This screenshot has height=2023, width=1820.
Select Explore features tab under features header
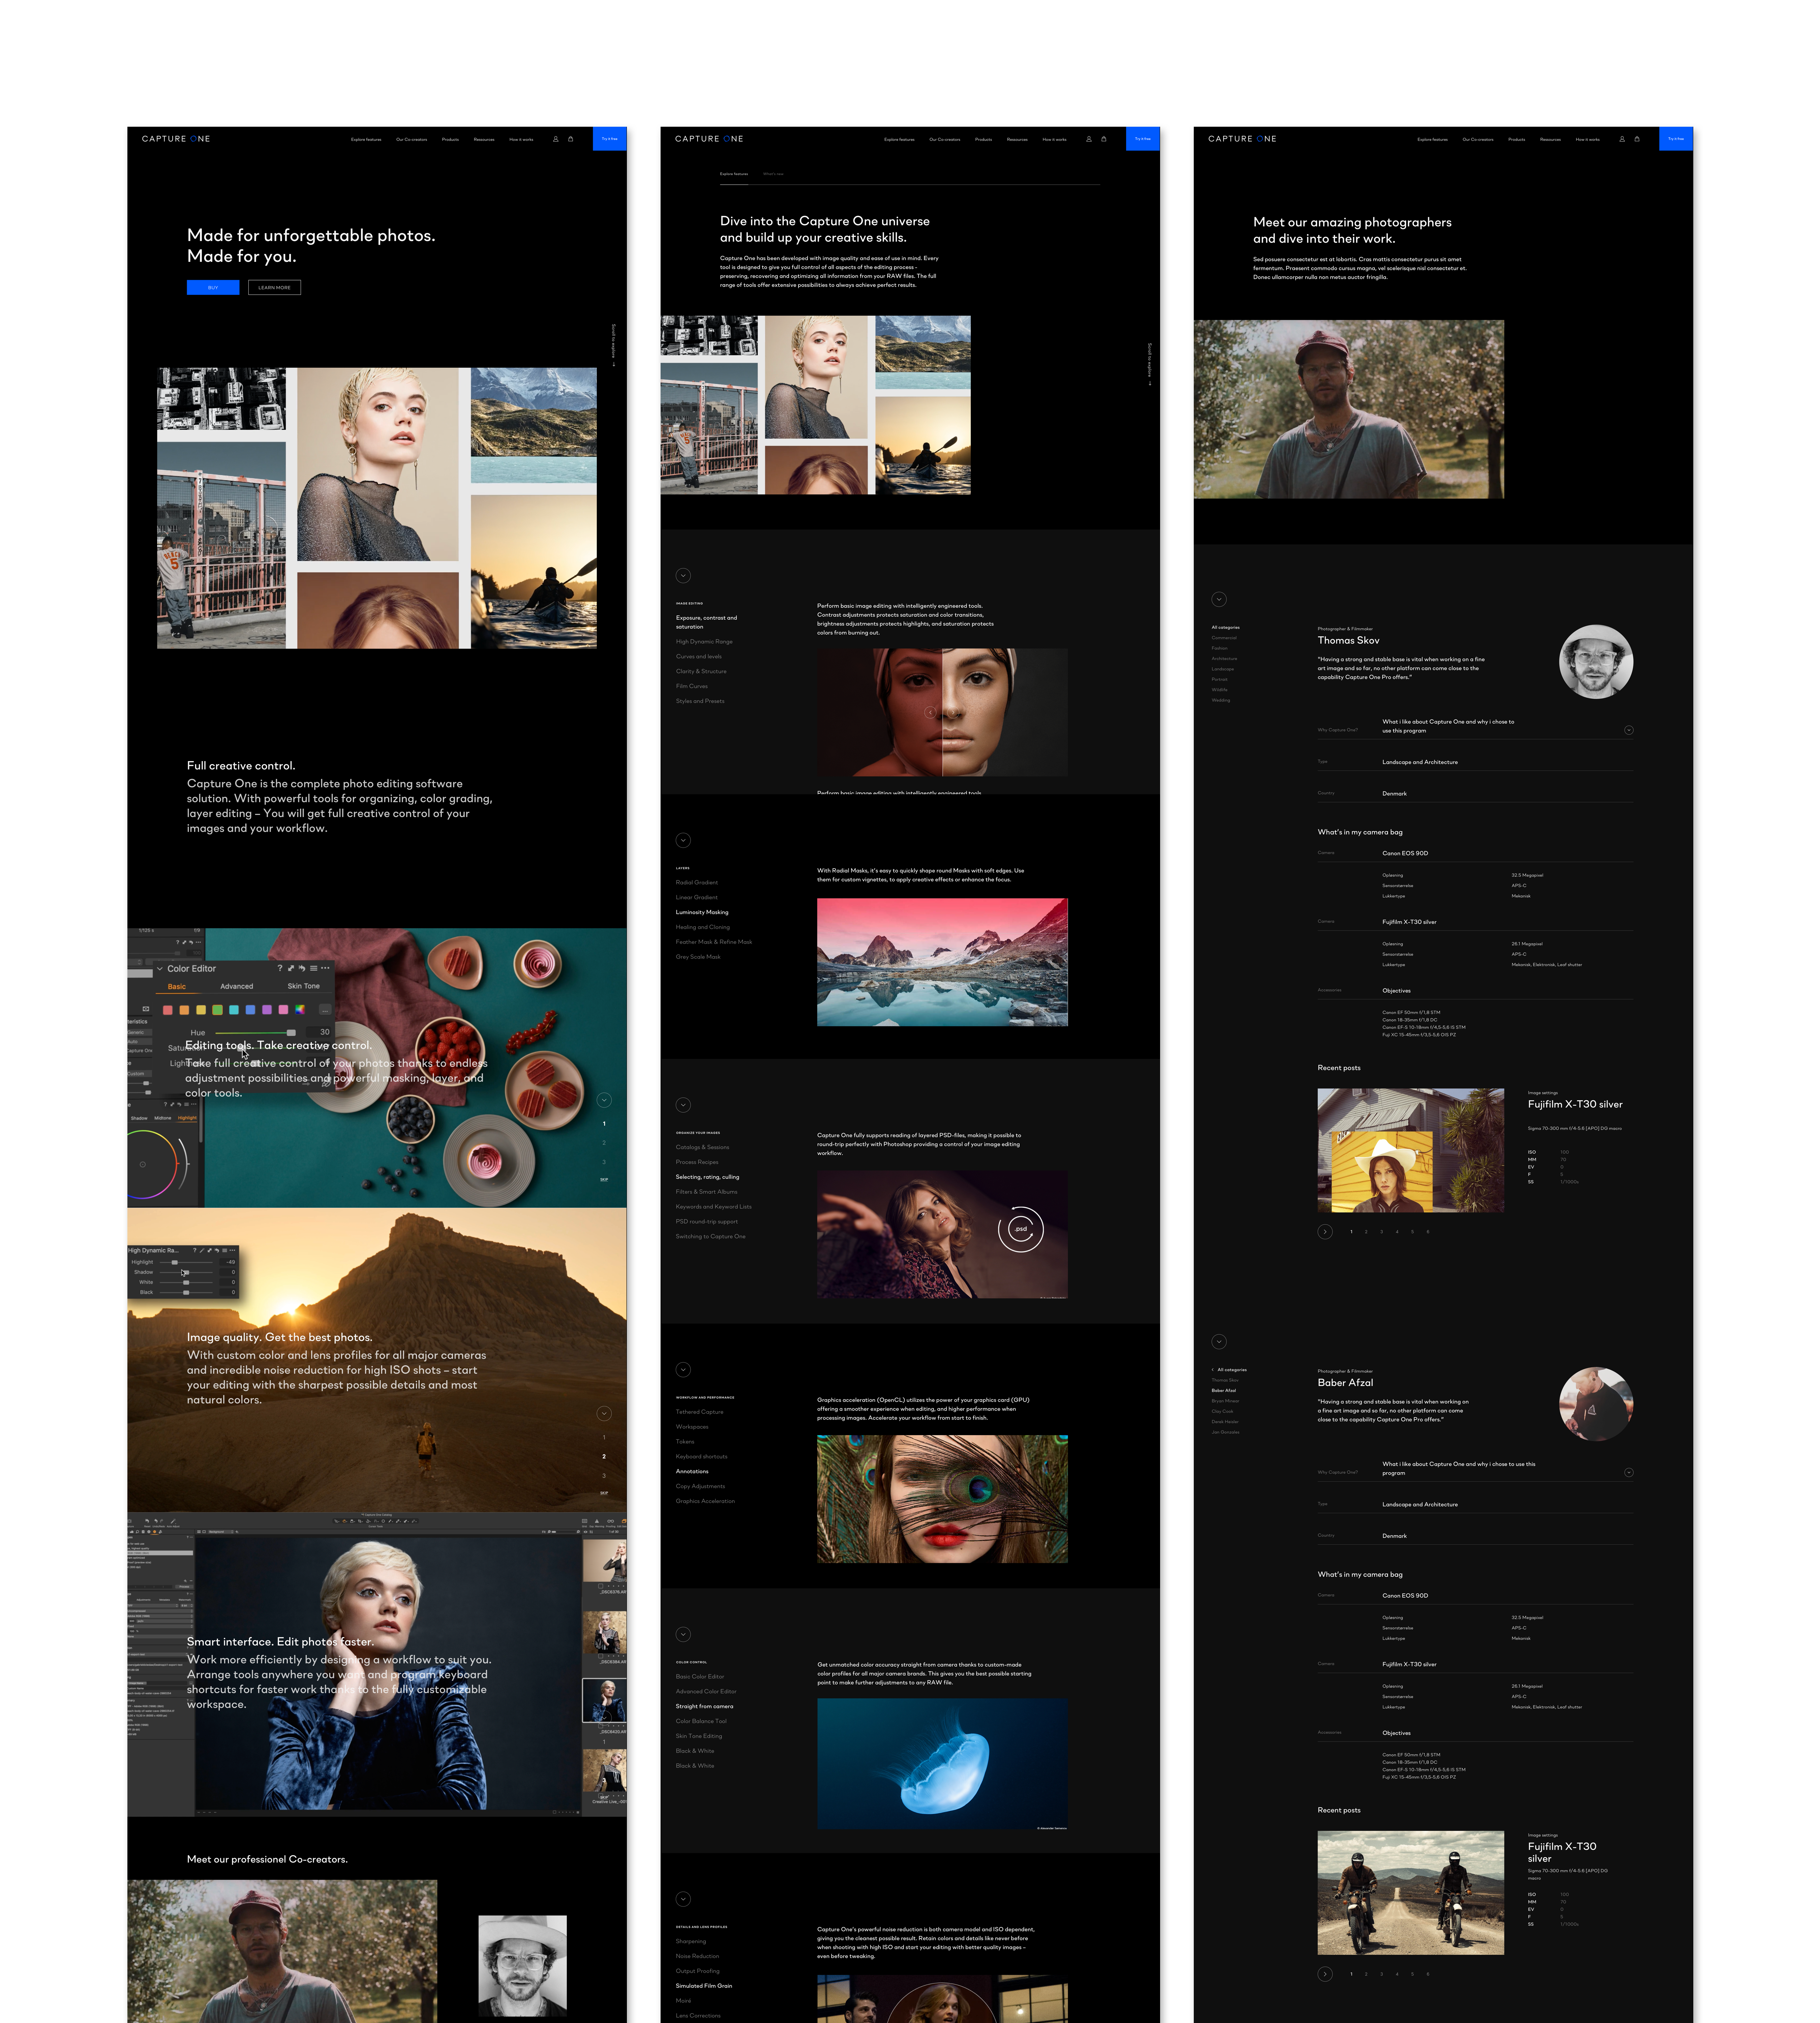(x=734, y=174)
